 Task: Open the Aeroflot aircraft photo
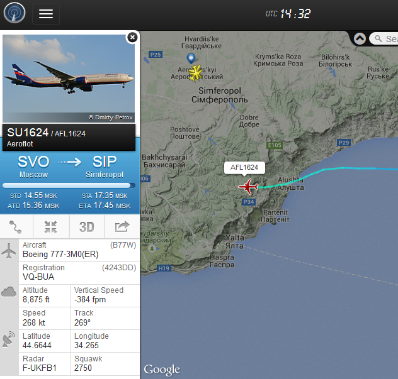coord(69,79)
